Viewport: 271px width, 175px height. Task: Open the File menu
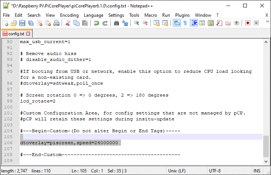tap(6, 15)
